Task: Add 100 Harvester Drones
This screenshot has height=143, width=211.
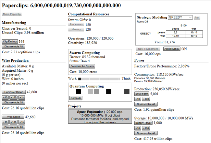Action: tap(13, 97)
